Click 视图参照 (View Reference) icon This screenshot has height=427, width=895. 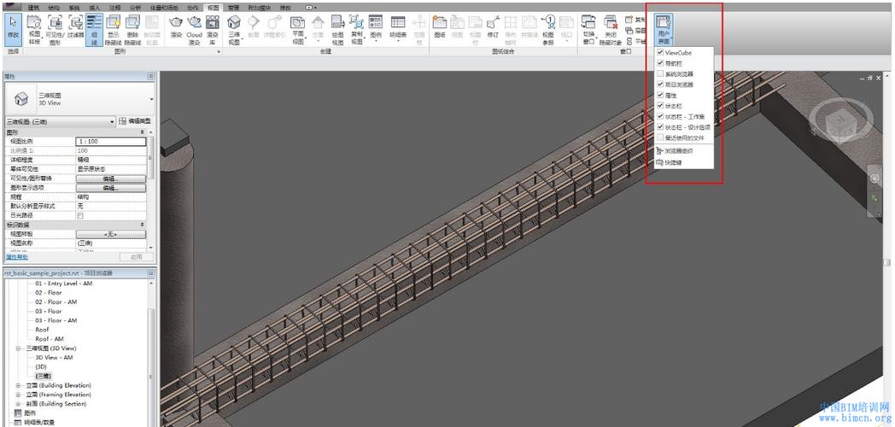coord(548,30)
